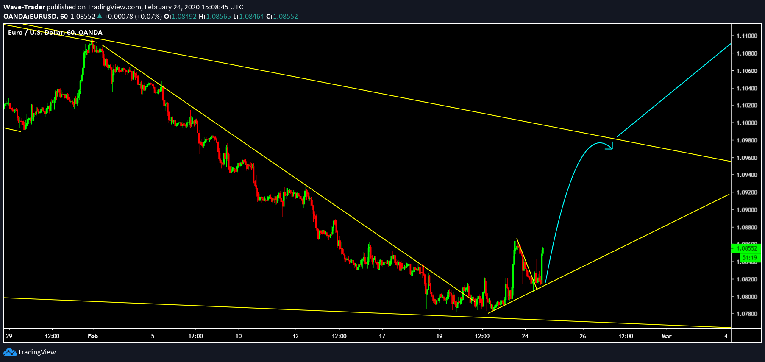
Task: Click the 1.09600 price axis label
Action: [x=747, y=158]
